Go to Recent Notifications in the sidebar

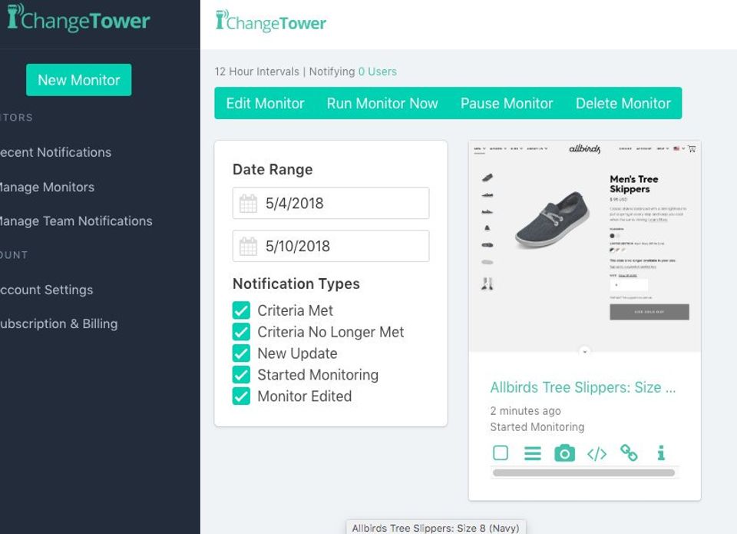(x=55, y=152)
